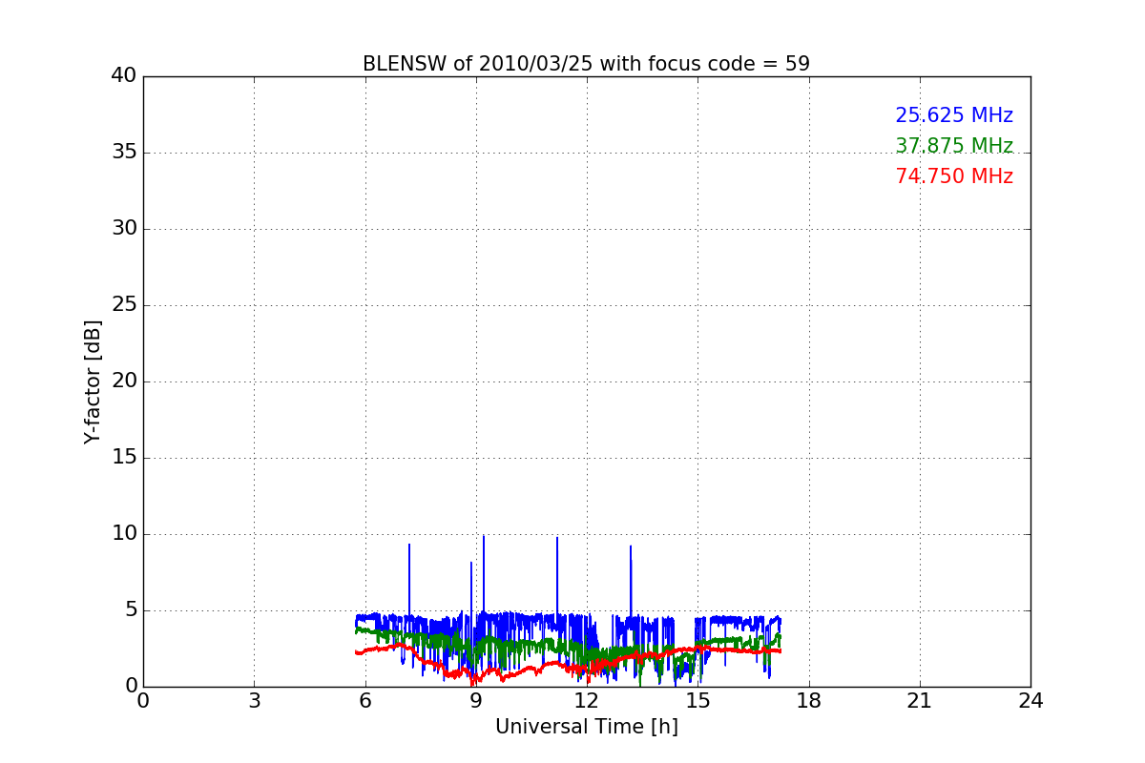
Task: Click the Y-factor [dB] axis label
Action: (x=93, y=381)
